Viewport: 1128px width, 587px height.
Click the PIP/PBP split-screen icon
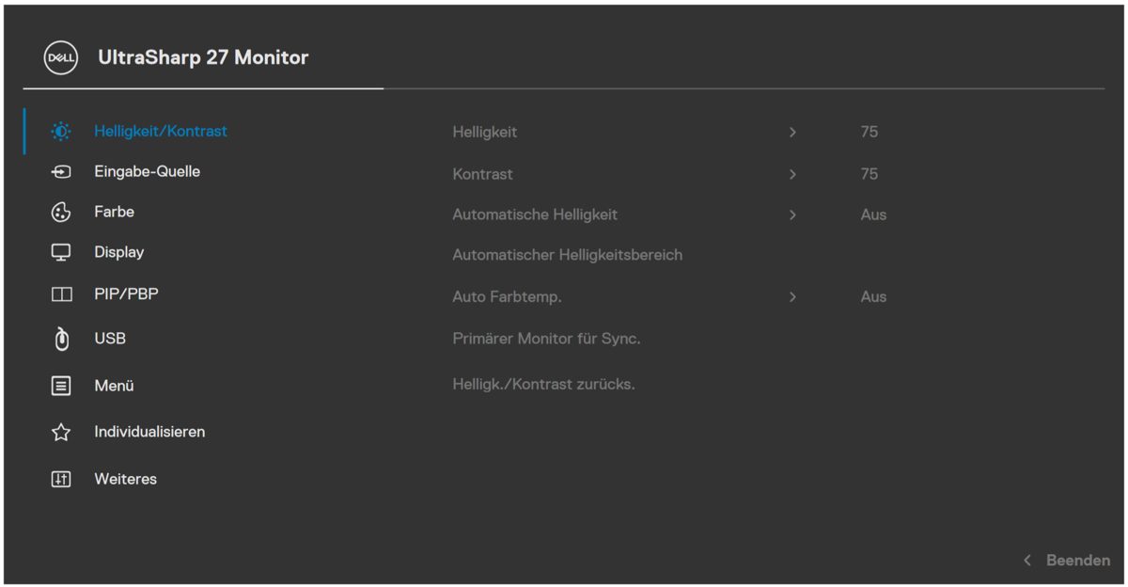point(61,294)
